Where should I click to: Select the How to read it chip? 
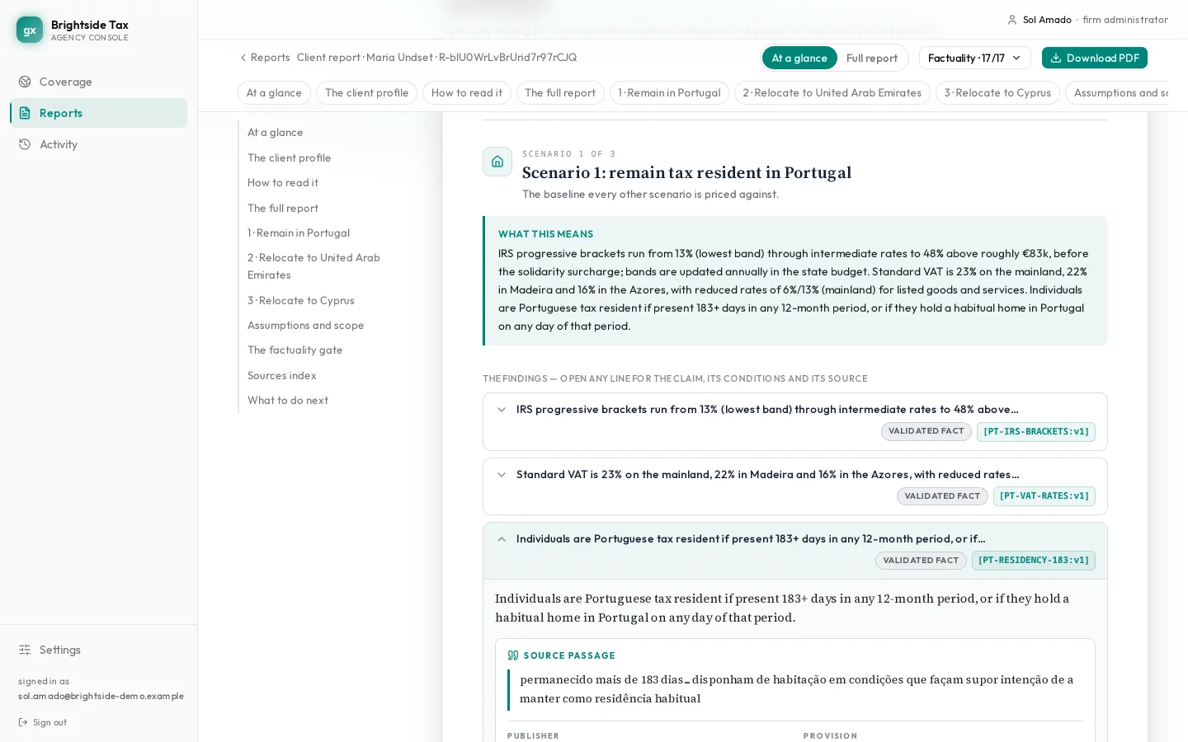467,93
